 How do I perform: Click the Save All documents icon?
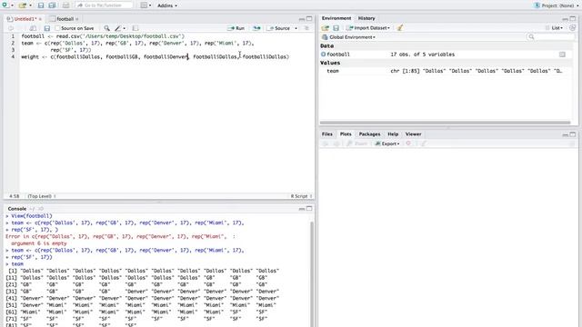click(x=52, y=5)
